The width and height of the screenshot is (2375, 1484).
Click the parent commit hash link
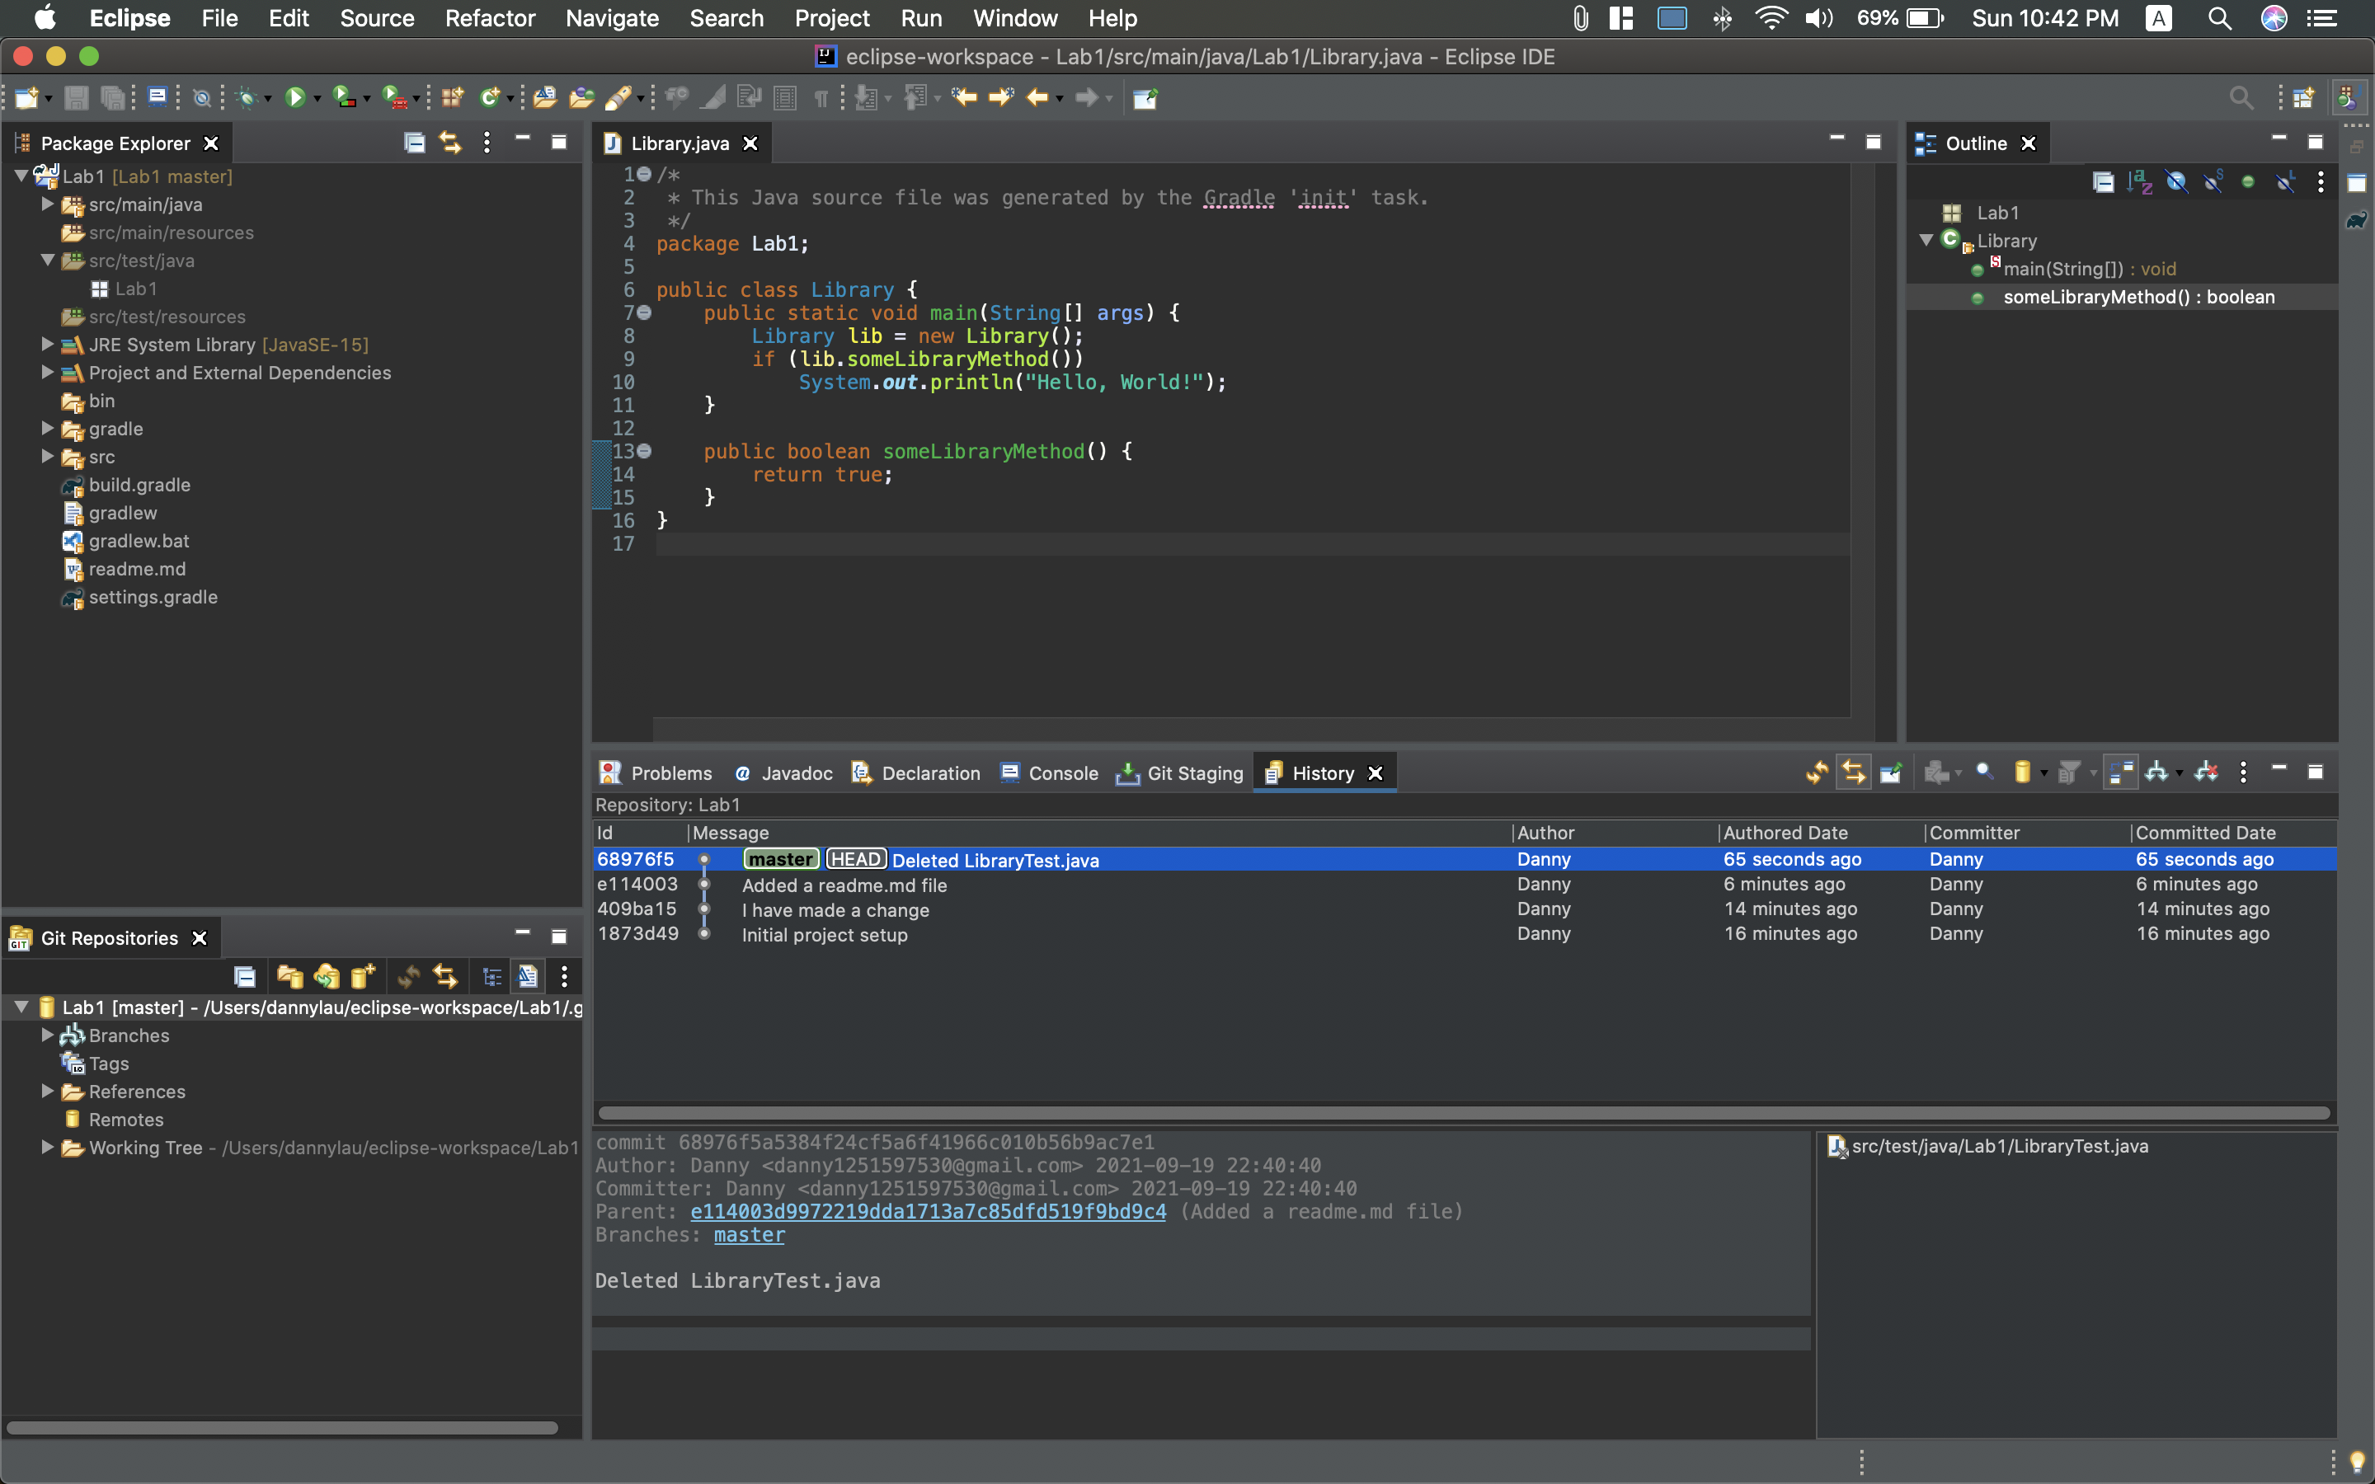coord(928,1211)
